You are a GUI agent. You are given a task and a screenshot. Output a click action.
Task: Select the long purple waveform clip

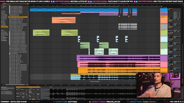[118, 58]
